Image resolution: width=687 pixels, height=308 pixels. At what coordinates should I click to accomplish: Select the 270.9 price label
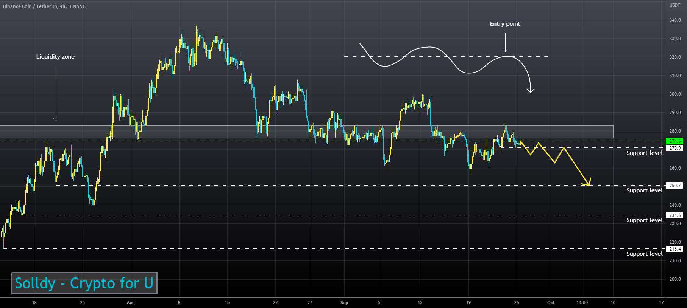[675, 148]
